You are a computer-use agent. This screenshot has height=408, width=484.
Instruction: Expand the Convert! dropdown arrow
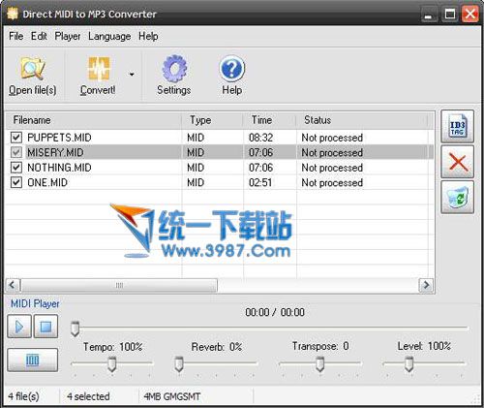click(x=132, y=75)
